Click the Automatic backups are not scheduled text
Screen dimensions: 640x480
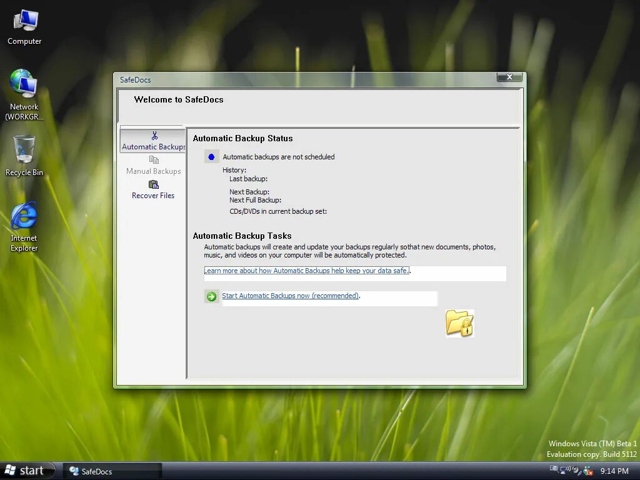coord(279,157)
